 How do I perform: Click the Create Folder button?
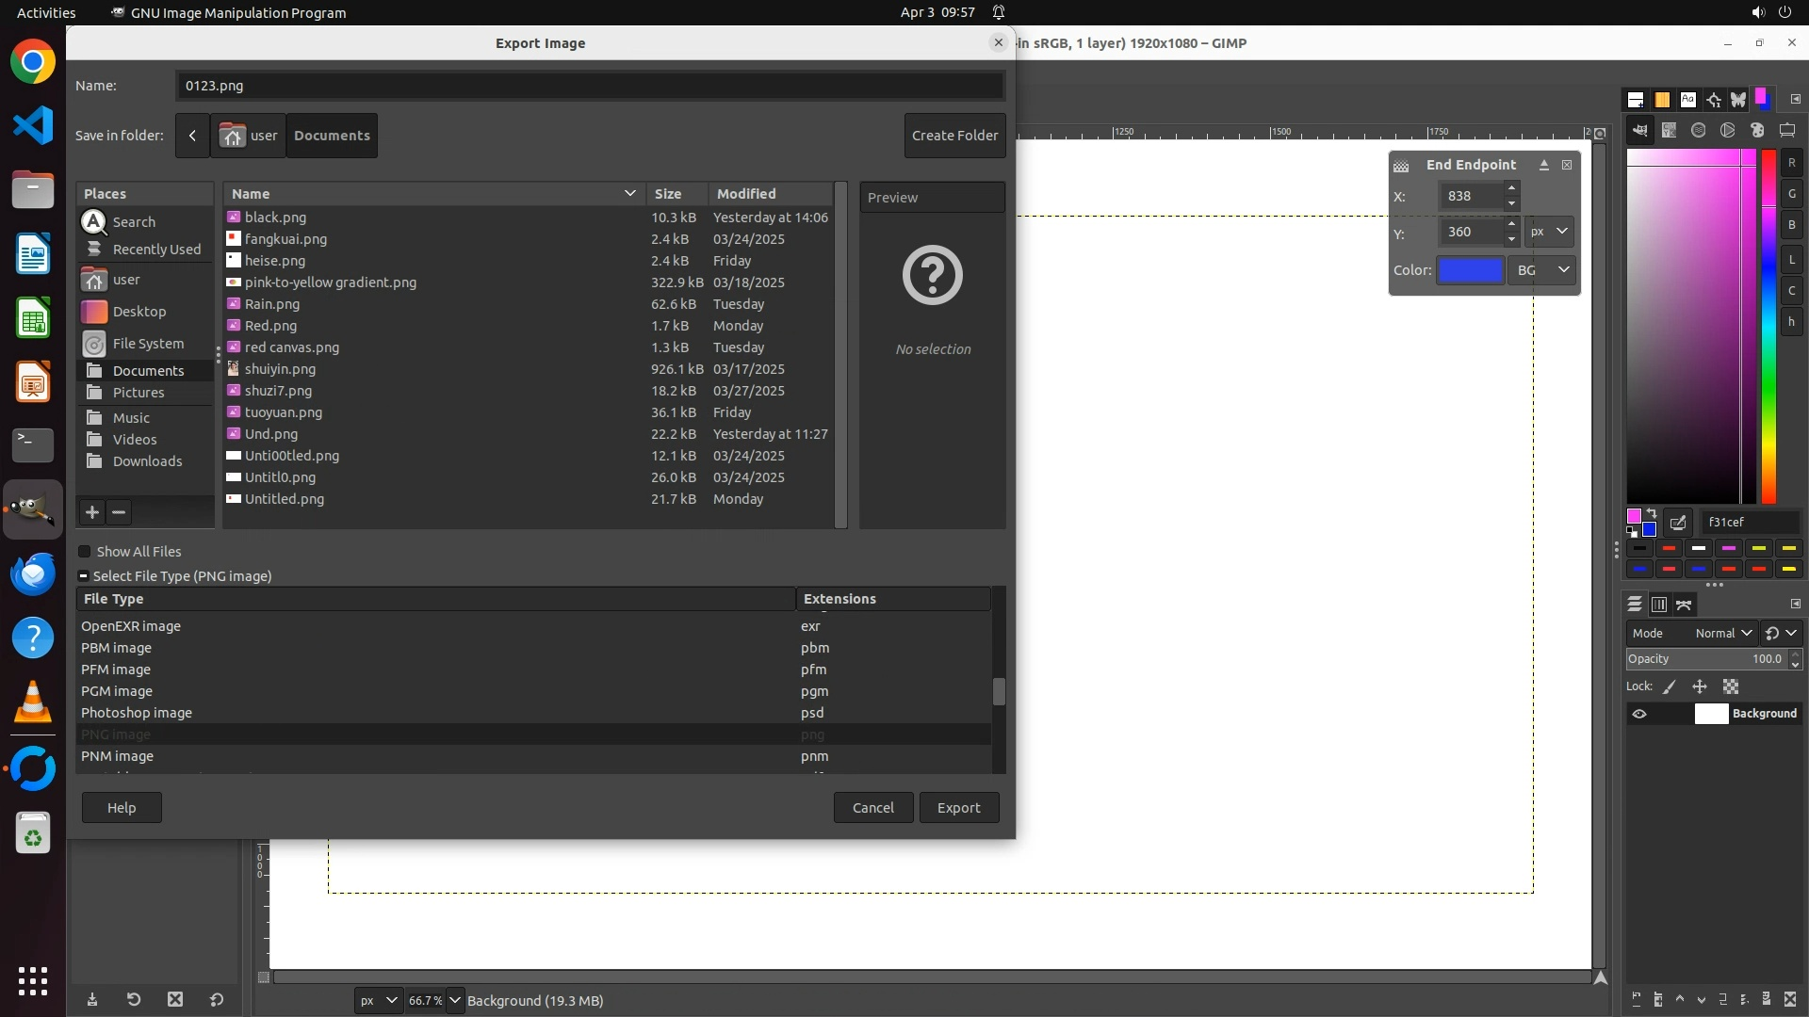pyautogui.click(x=954, y=136)
